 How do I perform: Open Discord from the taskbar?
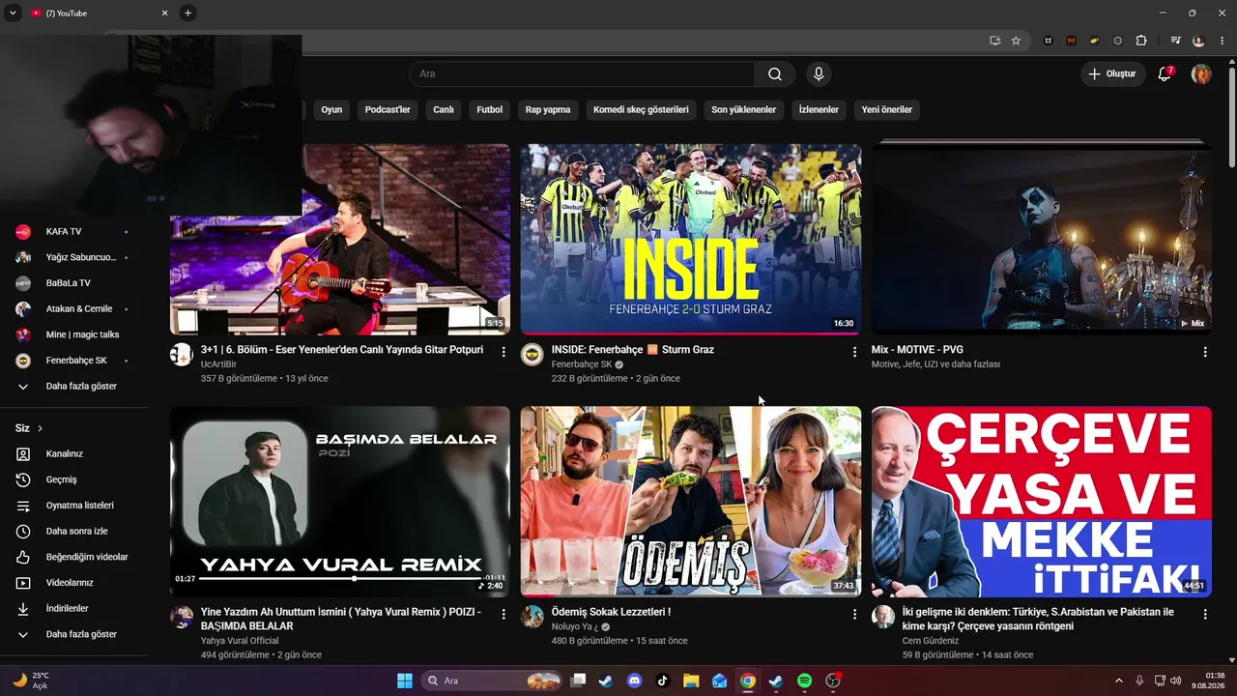click(634, 681)
